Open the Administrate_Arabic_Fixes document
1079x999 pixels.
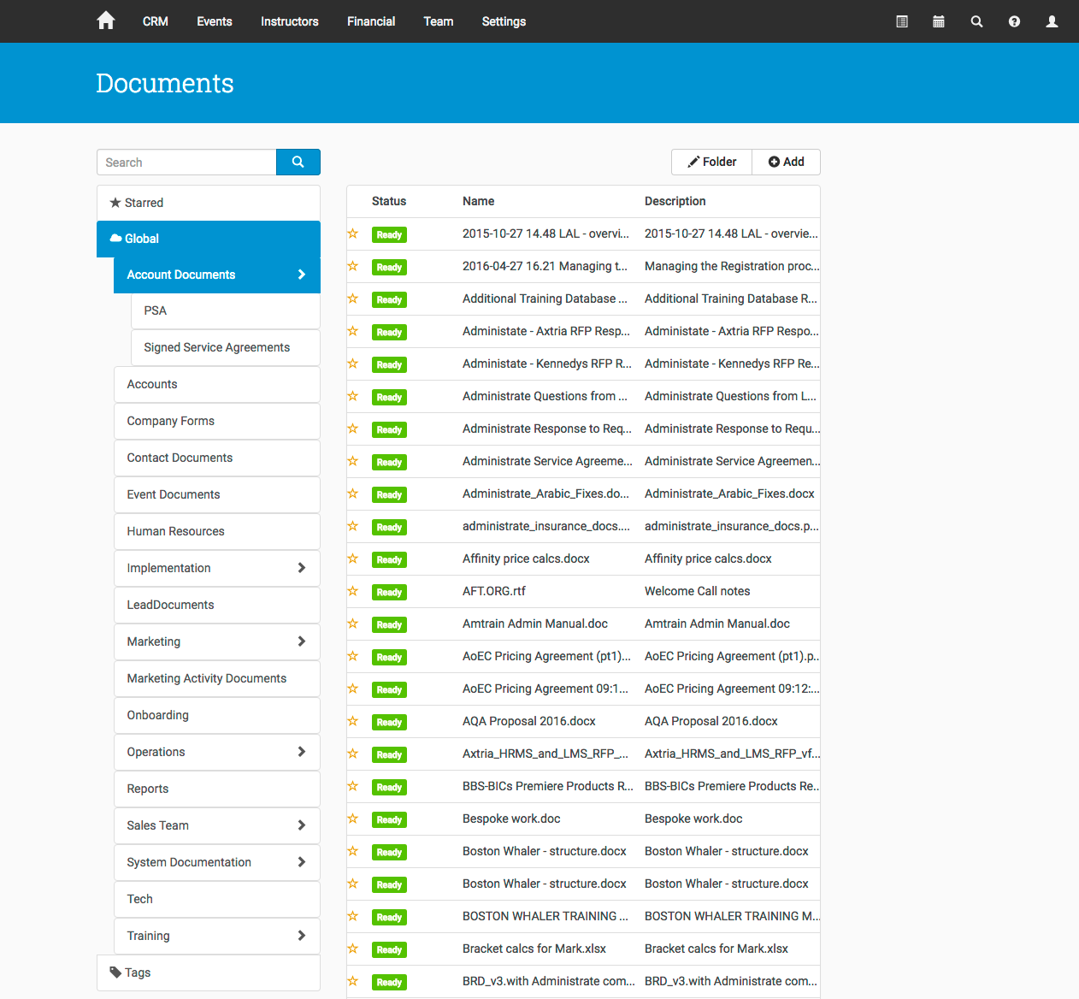click(x=545, y=494)
